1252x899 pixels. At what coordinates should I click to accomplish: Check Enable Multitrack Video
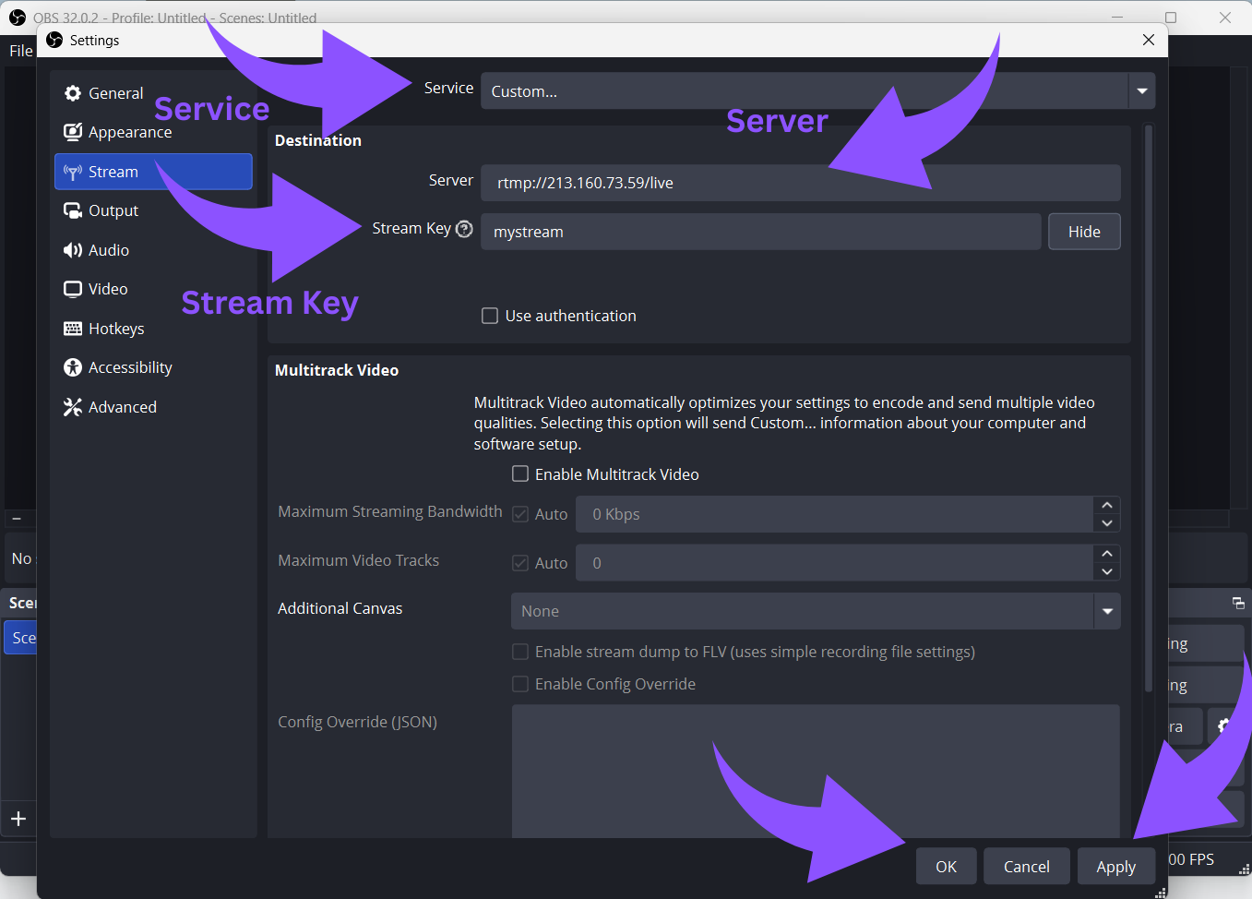(520, 474)
